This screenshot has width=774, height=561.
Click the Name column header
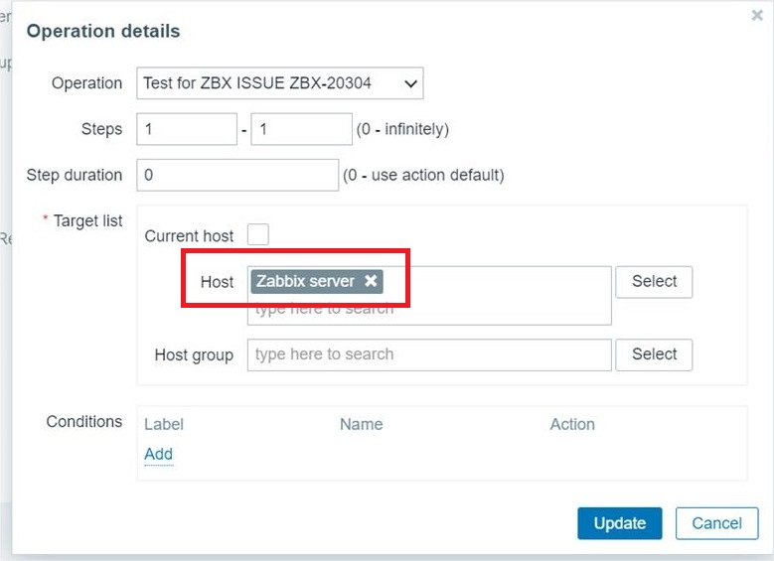point(362,424)
